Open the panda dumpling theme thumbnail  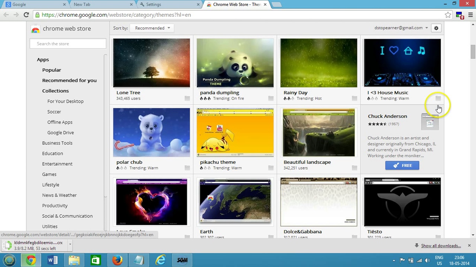tap(235, 63)
